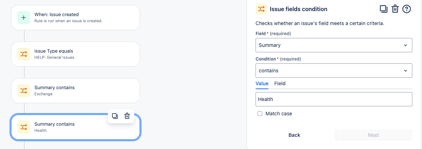Screen dimensions: 422x149
Task: Switch to the Field tab
Action: (280, 83)
